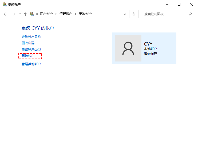This screenshot has height=144, width=198.
Task: Open the 更改帐户名称 link
Action: [31, 37]
